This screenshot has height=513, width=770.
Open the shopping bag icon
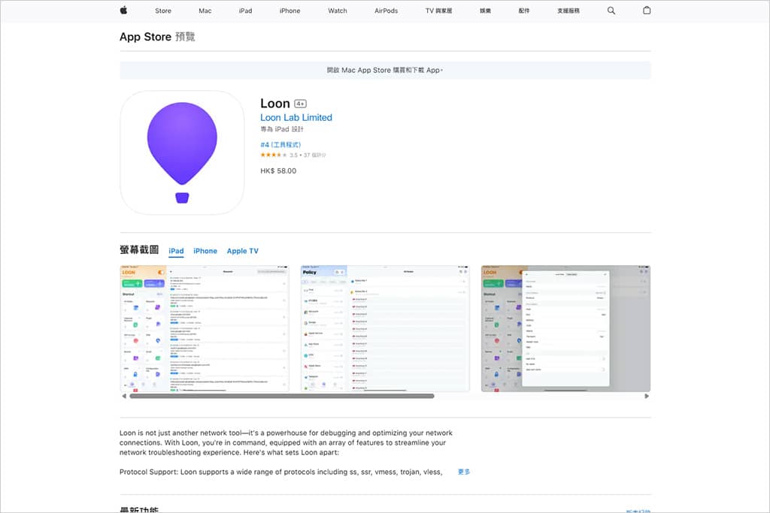click(x=647, y=11)
